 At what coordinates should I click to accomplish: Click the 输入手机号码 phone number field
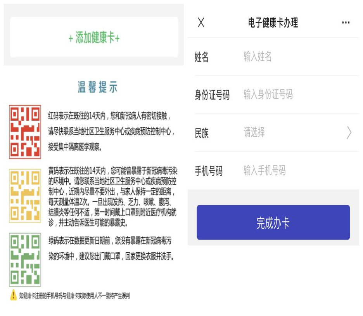click(264, 170)
